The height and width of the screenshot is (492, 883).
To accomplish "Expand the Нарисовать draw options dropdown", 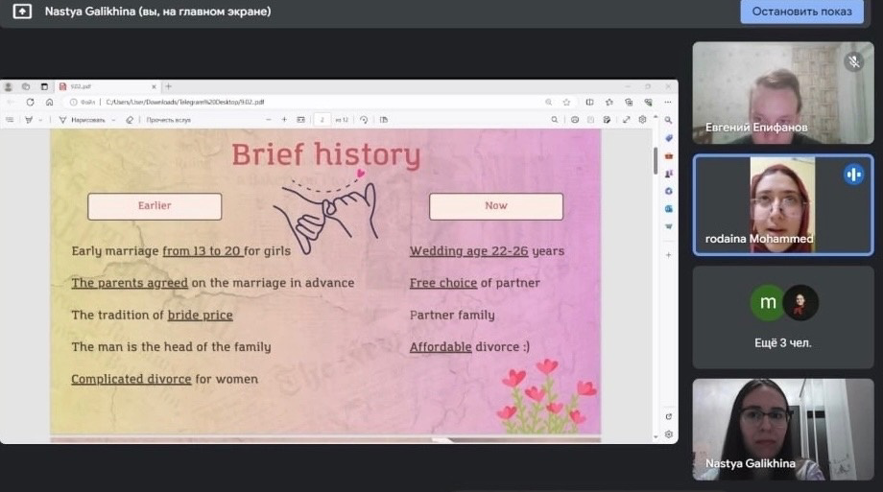I will tap(113, 120).
